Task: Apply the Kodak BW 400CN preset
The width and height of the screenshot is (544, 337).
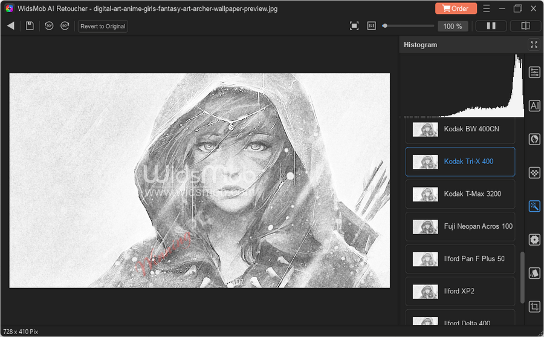Action: point(460,130)
